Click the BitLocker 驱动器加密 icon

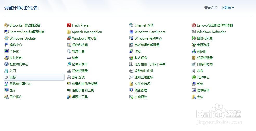(x=6, y=25)
